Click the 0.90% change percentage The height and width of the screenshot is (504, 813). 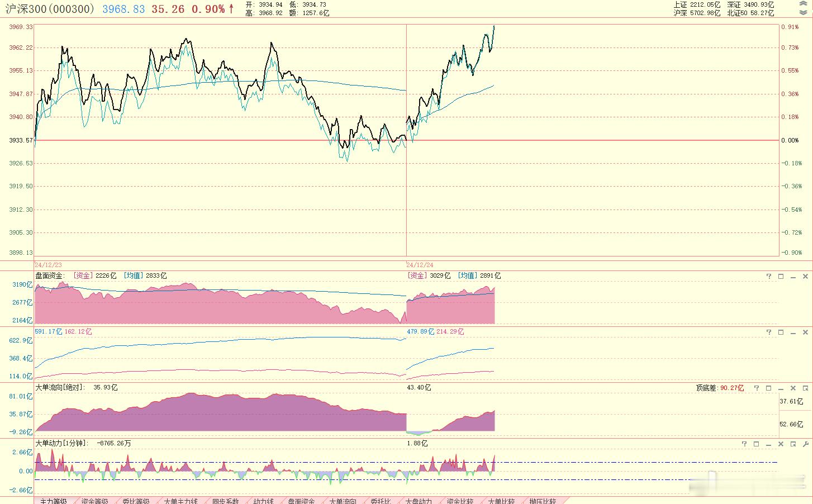point(208,9)
